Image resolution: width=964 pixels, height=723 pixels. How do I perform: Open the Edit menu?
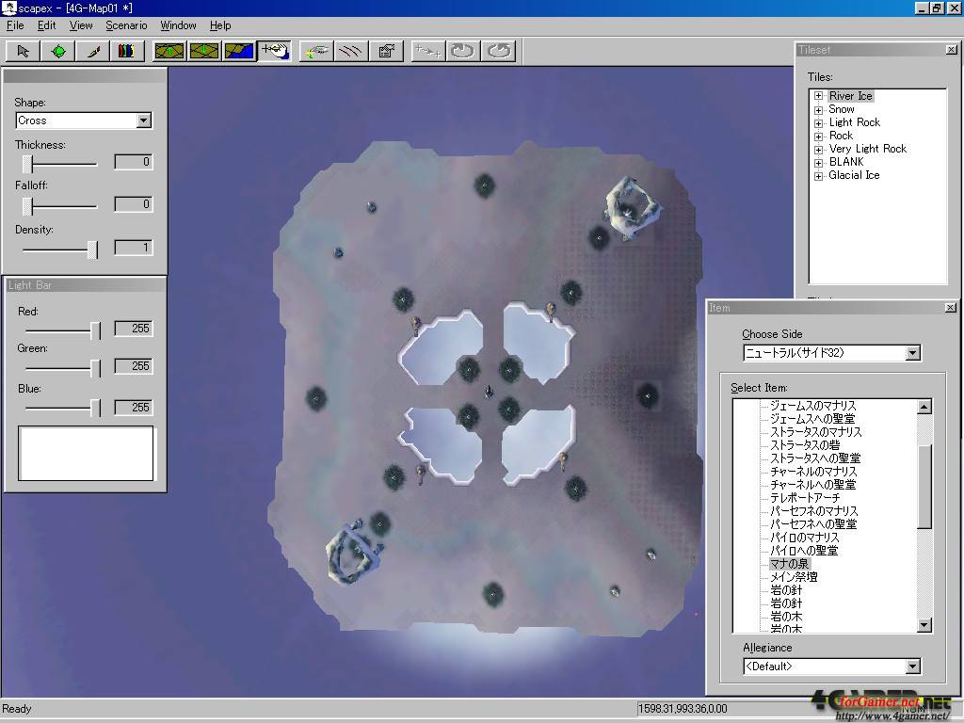tap(46, 25)
